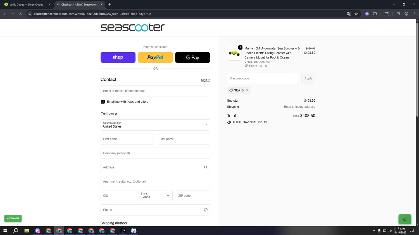The height and width of the screenshot is (235, 419).
Task: Click the address search magnifier icon
Action: point(206,167)
